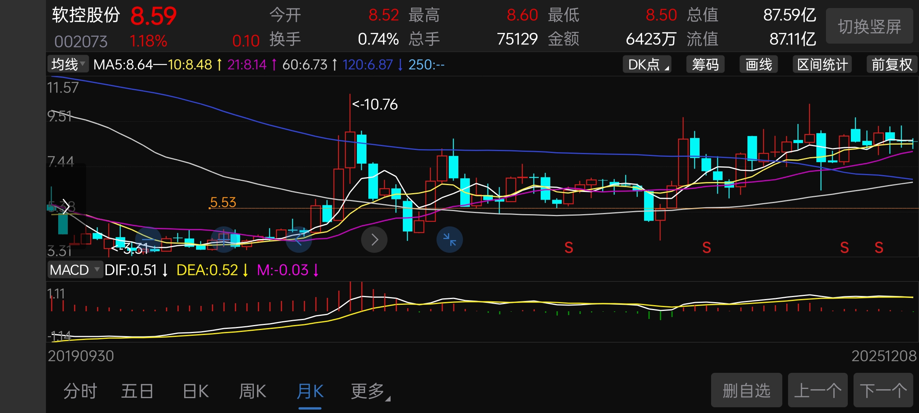Open the MACD indicator dropdown
Screen dimensions: 919x413
coord(75,270)
